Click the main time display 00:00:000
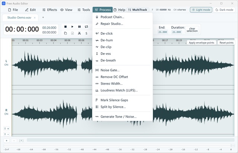Screen dimensions: 238x153 pyautogui.click(x=22, y=29)
